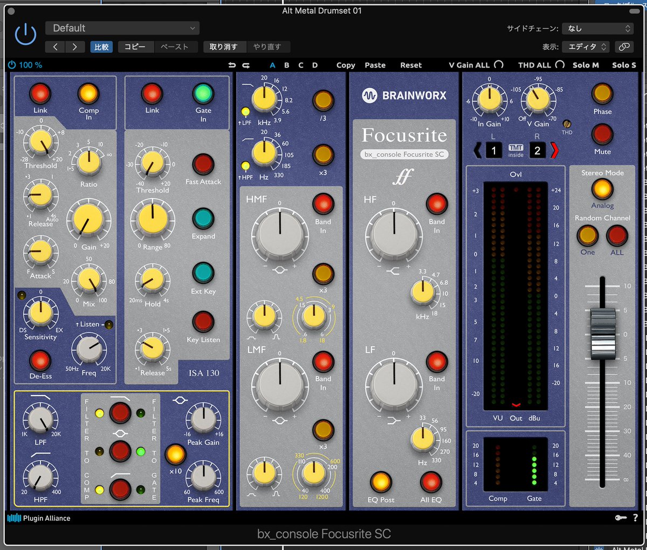This screenshot has height=550, width=647.
Task: Toggle Ext Key button
Action: coord(203,273)
